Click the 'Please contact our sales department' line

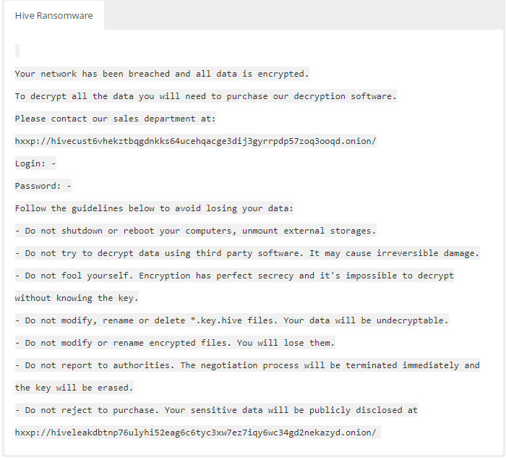[115, 119]
